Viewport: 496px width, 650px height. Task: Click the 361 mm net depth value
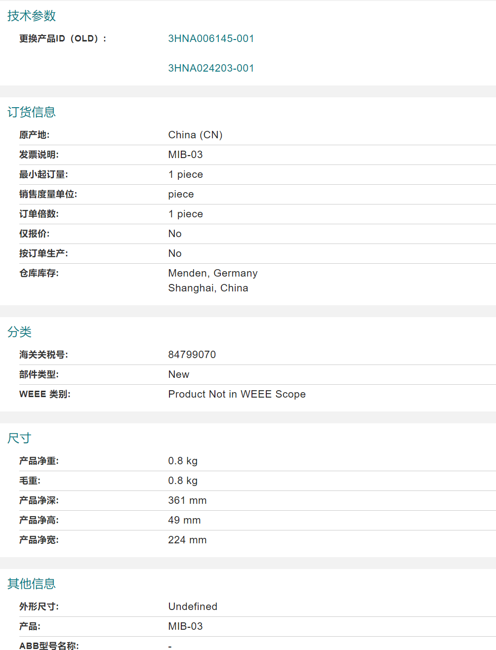tap(187, 500)
